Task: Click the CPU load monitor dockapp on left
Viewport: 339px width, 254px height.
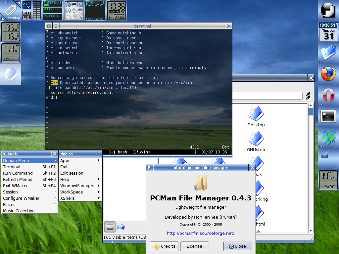Action: coord(11,53)
